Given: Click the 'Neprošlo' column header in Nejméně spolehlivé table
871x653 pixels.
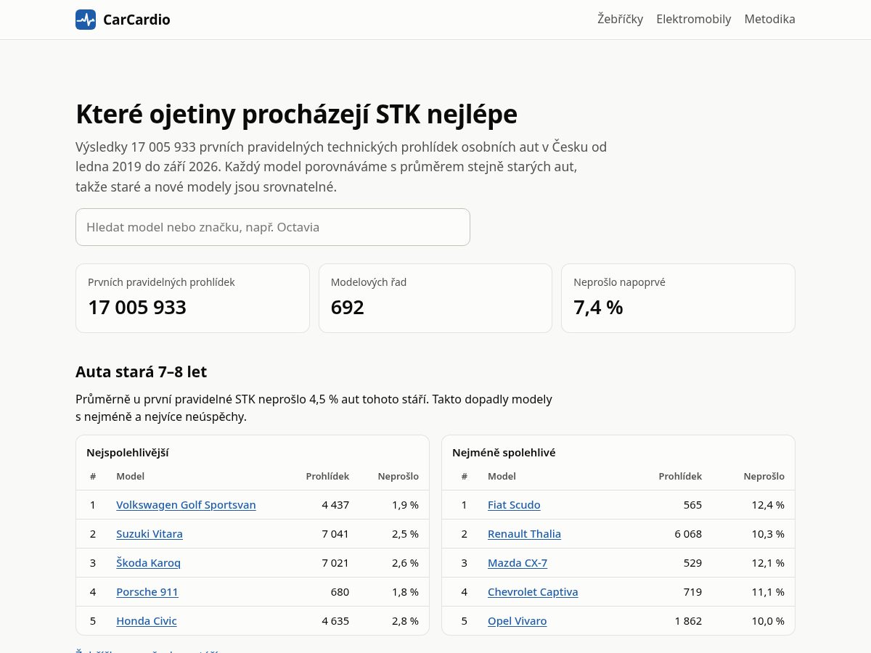Looking at the screenshot, I should 764,477.
